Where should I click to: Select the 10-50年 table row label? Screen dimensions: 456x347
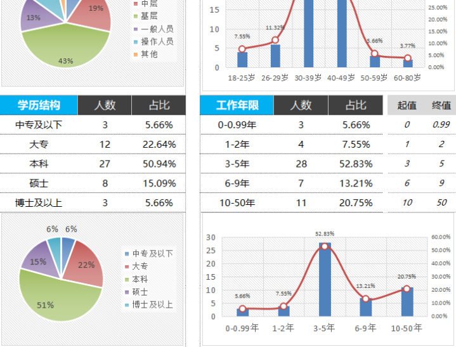237,203
